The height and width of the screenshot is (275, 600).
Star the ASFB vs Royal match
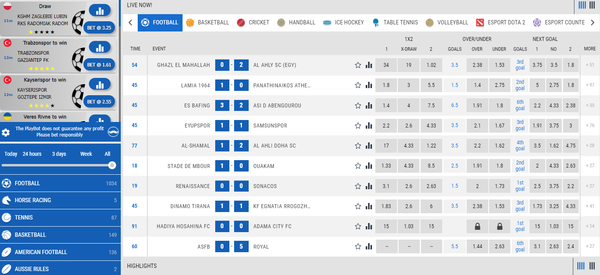point(358,247)
